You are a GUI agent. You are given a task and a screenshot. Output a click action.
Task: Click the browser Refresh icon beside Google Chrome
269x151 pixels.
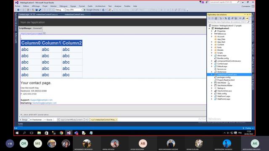pos(103,10)
